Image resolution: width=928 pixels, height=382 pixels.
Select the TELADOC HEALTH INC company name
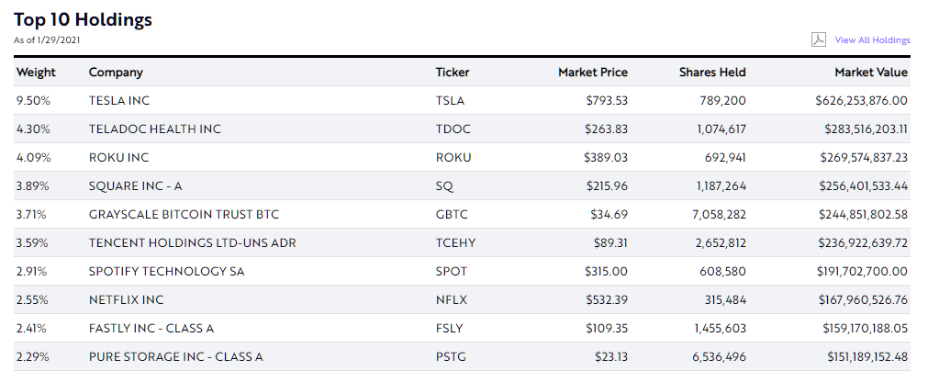(x=155, y=129)
